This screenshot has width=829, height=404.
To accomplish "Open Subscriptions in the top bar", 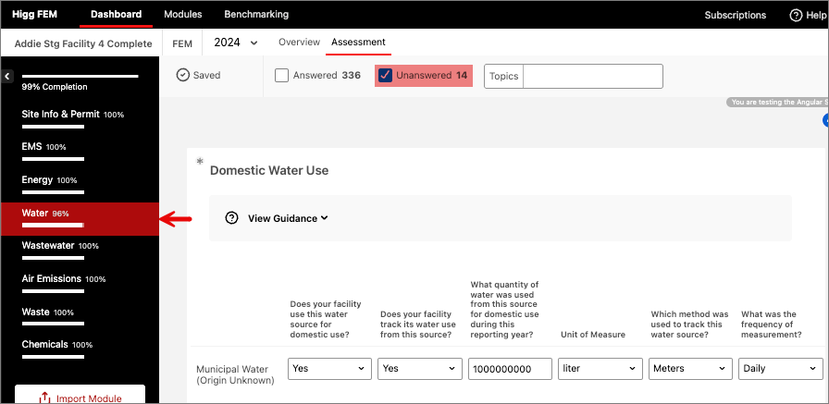I will click(736, 16).
